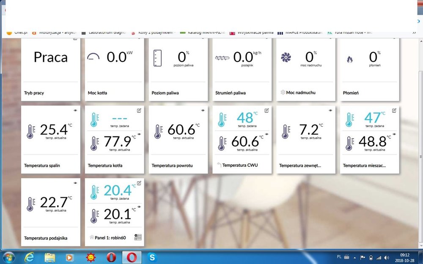Toggle eye icon on Temperatura powrotu tile
423x264 pixels.
pos(203,110)
